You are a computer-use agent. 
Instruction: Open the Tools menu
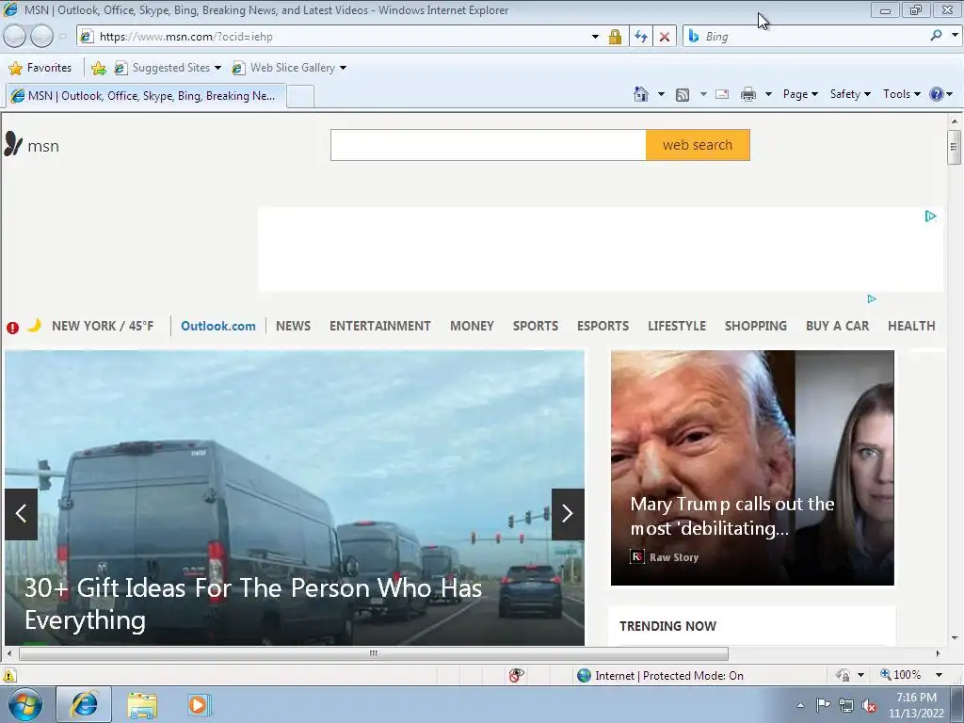coord(901,94)
